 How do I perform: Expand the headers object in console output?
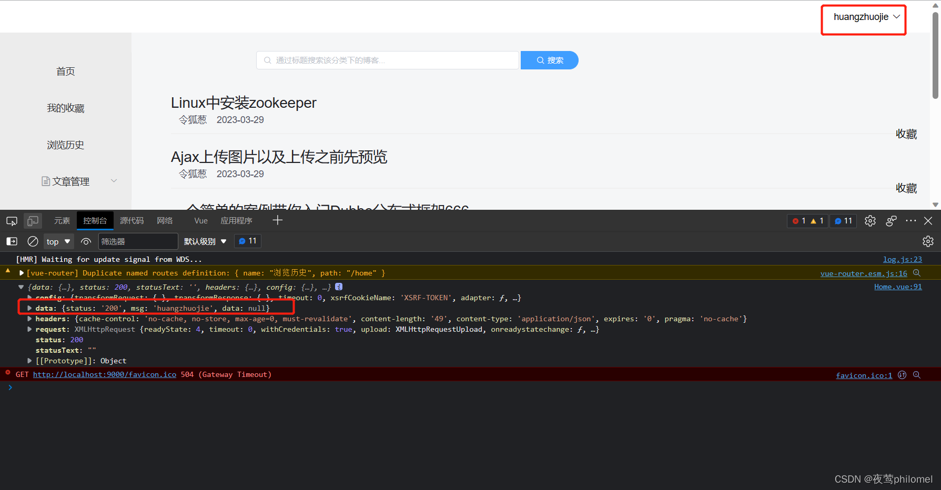point(29,319)
